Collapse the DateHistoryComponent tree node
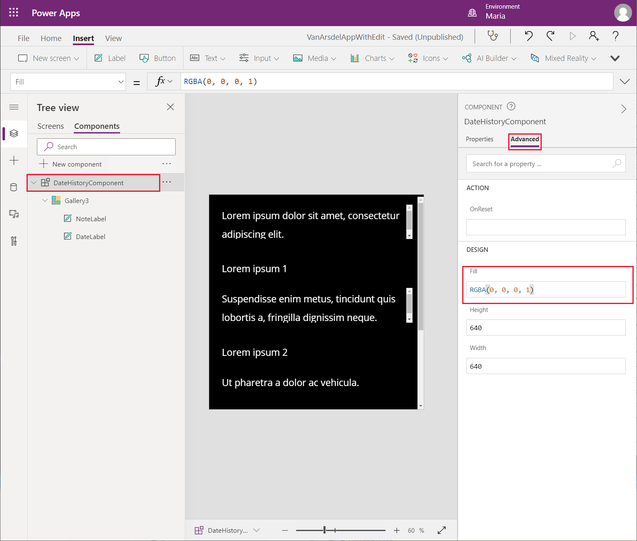Image resolution: width=637 pixels, height=541 pixels. pyautogui.click(x=34, y=183)
